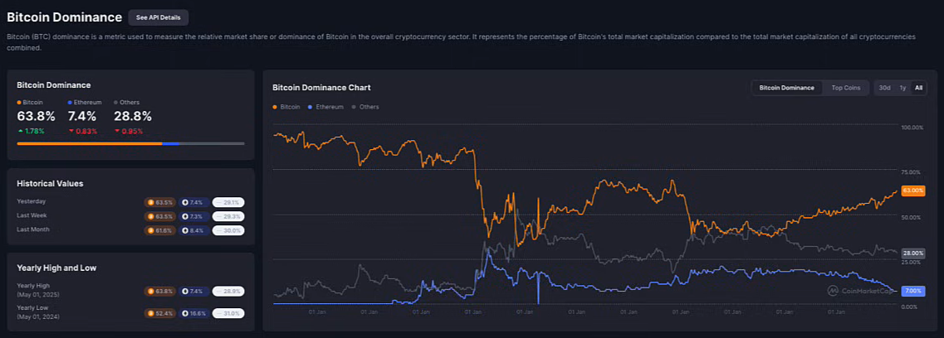The width and height of the screenshot is (944, 338).
Task: Toggle the Ethereum series in the chart legend
Action: 327,107
